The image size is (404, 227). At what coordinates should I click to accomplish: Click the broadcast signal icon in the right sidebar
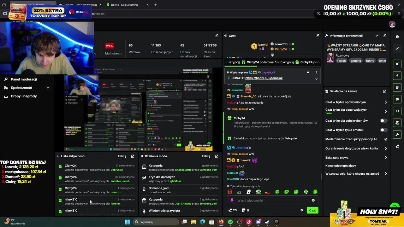point(397,111)
